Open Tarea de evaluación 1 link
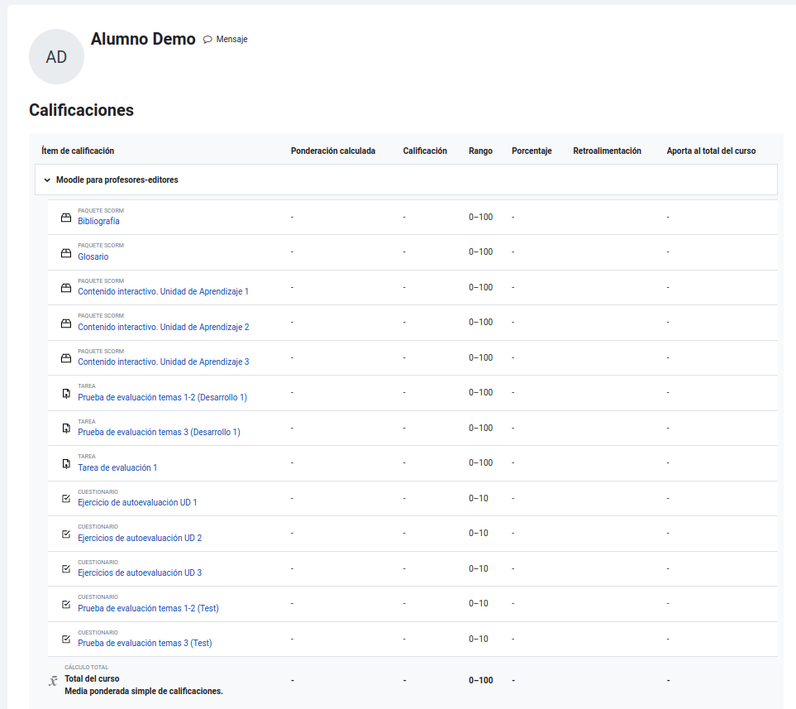The height and width of the screenshot is (709, 796). coord(117,467)
